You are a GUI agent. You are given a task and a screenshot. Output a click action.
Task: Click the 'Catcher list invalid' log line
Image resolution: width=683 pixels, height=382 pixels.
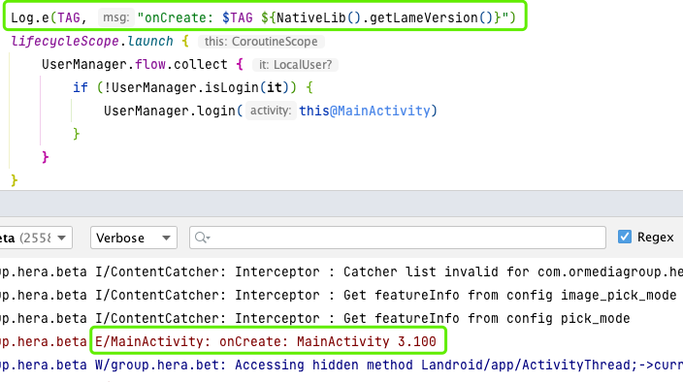341,271
